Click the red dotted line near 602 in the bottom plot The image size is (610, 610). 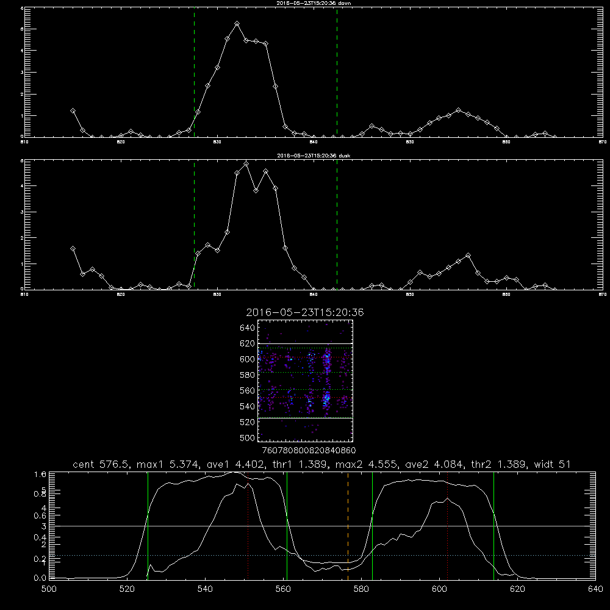[447, 526]
